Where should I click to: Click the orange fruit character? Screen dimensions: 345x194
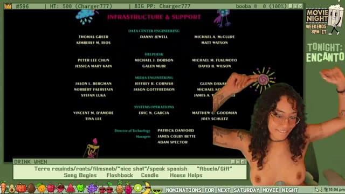[x=42, y=188]
